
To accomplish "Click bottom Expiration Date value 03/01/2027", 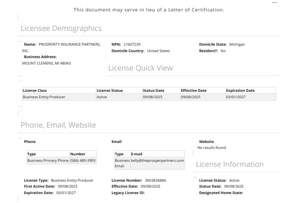I will pos(66,193).
